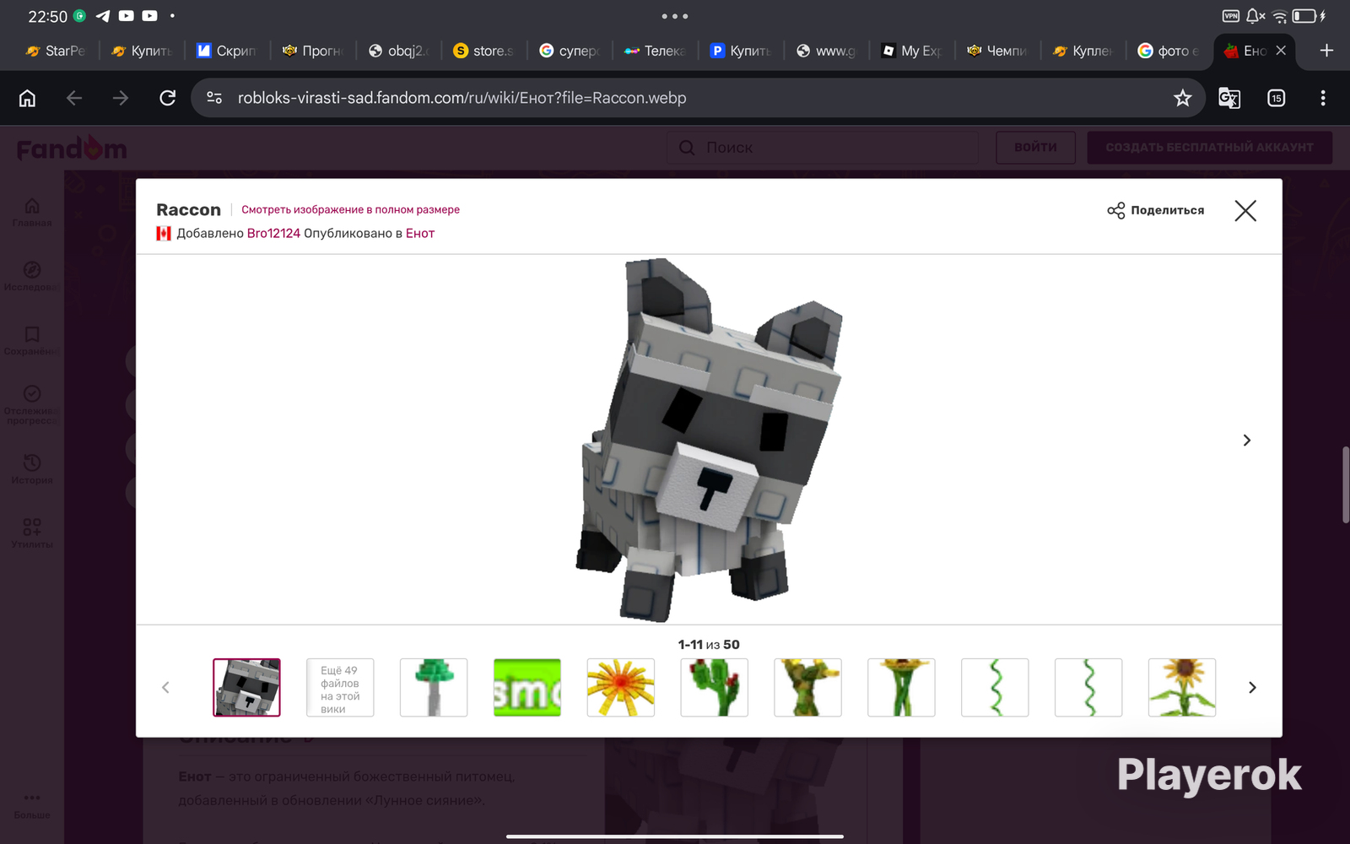Open Исследовать in Fandom sidebar

(32, 276)
